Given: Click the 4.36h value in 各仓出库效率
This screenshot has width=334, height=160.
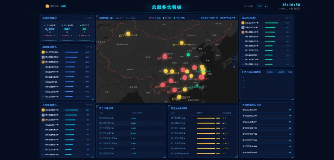Looking at the screenshot, I should click(x=134, y=133).
